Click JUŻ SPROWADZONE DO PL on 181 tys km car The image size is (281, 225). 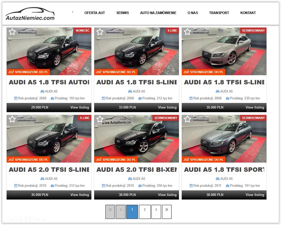point(203,159)
